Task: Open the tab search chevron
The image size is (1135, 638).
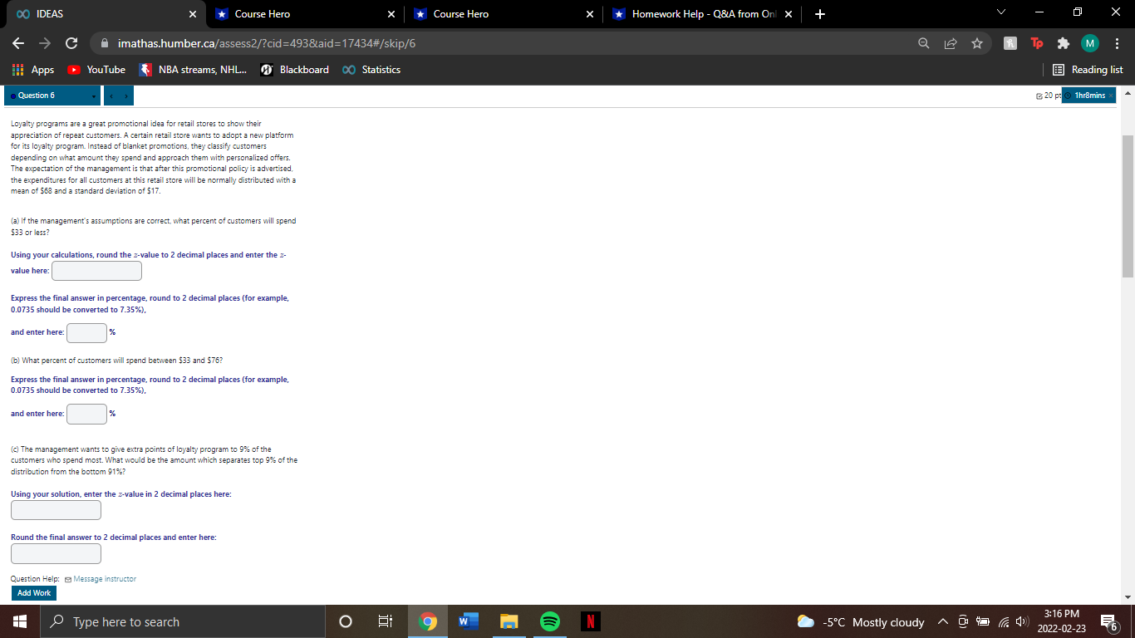Action: pos(1000,13)
